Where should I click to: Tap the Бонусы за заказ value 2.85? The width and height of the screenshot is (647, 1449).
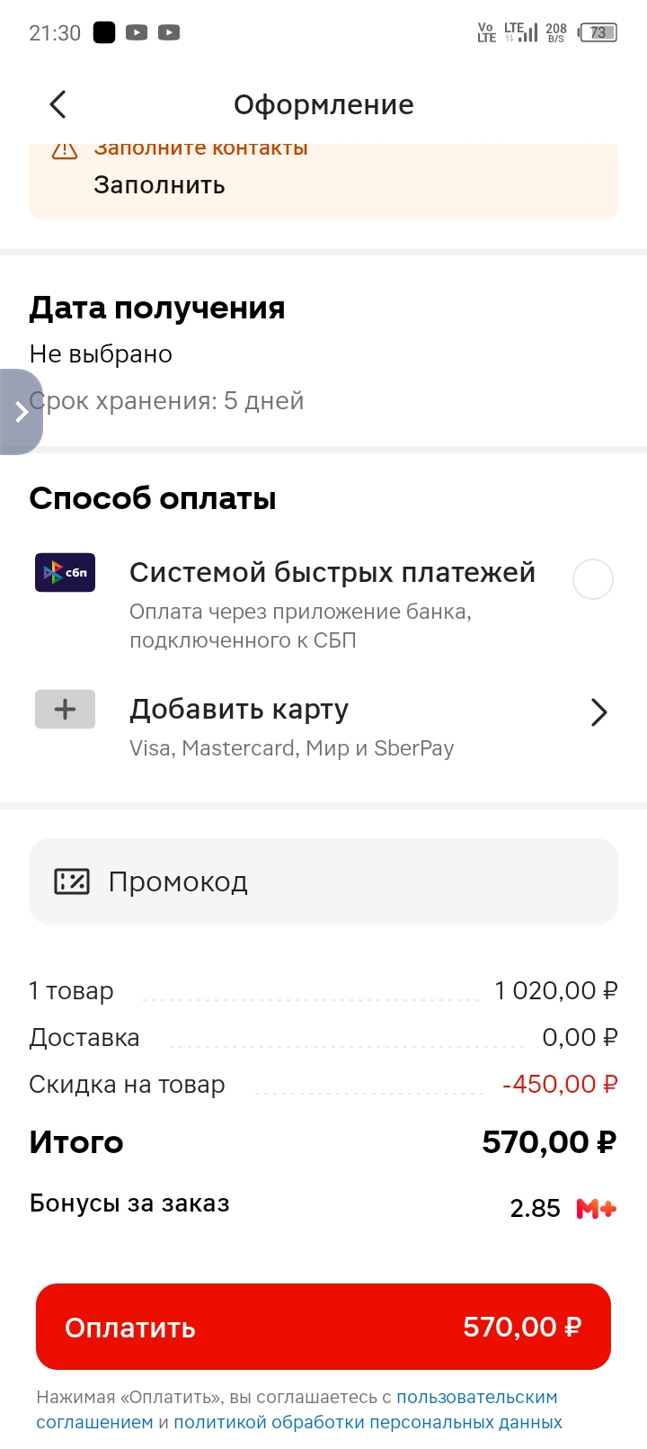(x=535, y=1208)
